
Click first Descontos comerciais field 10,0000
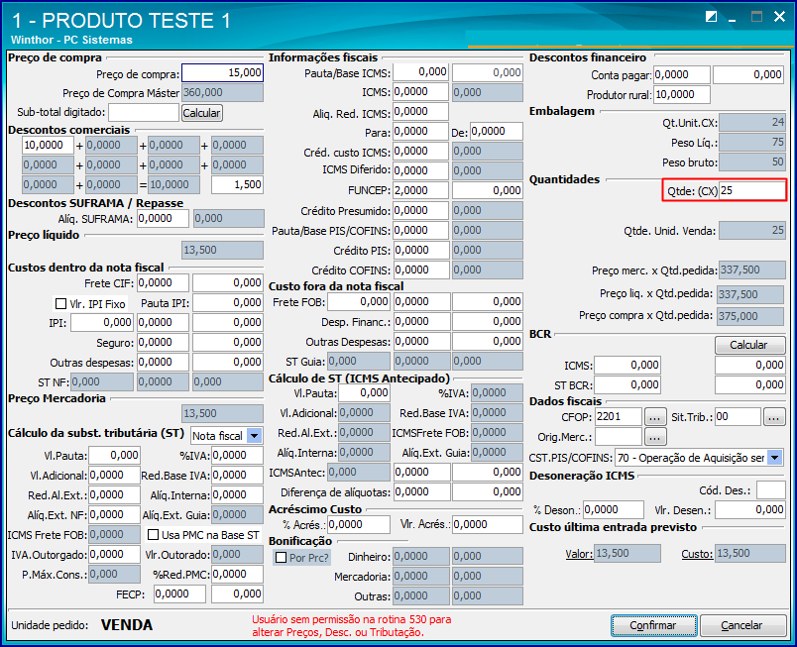coord(48,146)
